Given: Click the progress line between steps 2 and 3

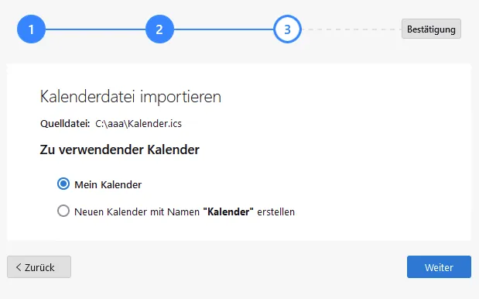Looking at the screenshot, I should click(x=224, y=29).
